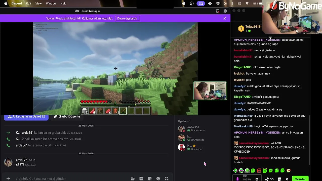Click Arkadaşlarını Davet Et button
322x181 pixels.
26,117
